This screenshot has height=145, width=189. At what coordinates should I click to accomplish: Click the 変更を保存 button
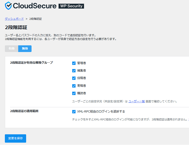point(15,138)
